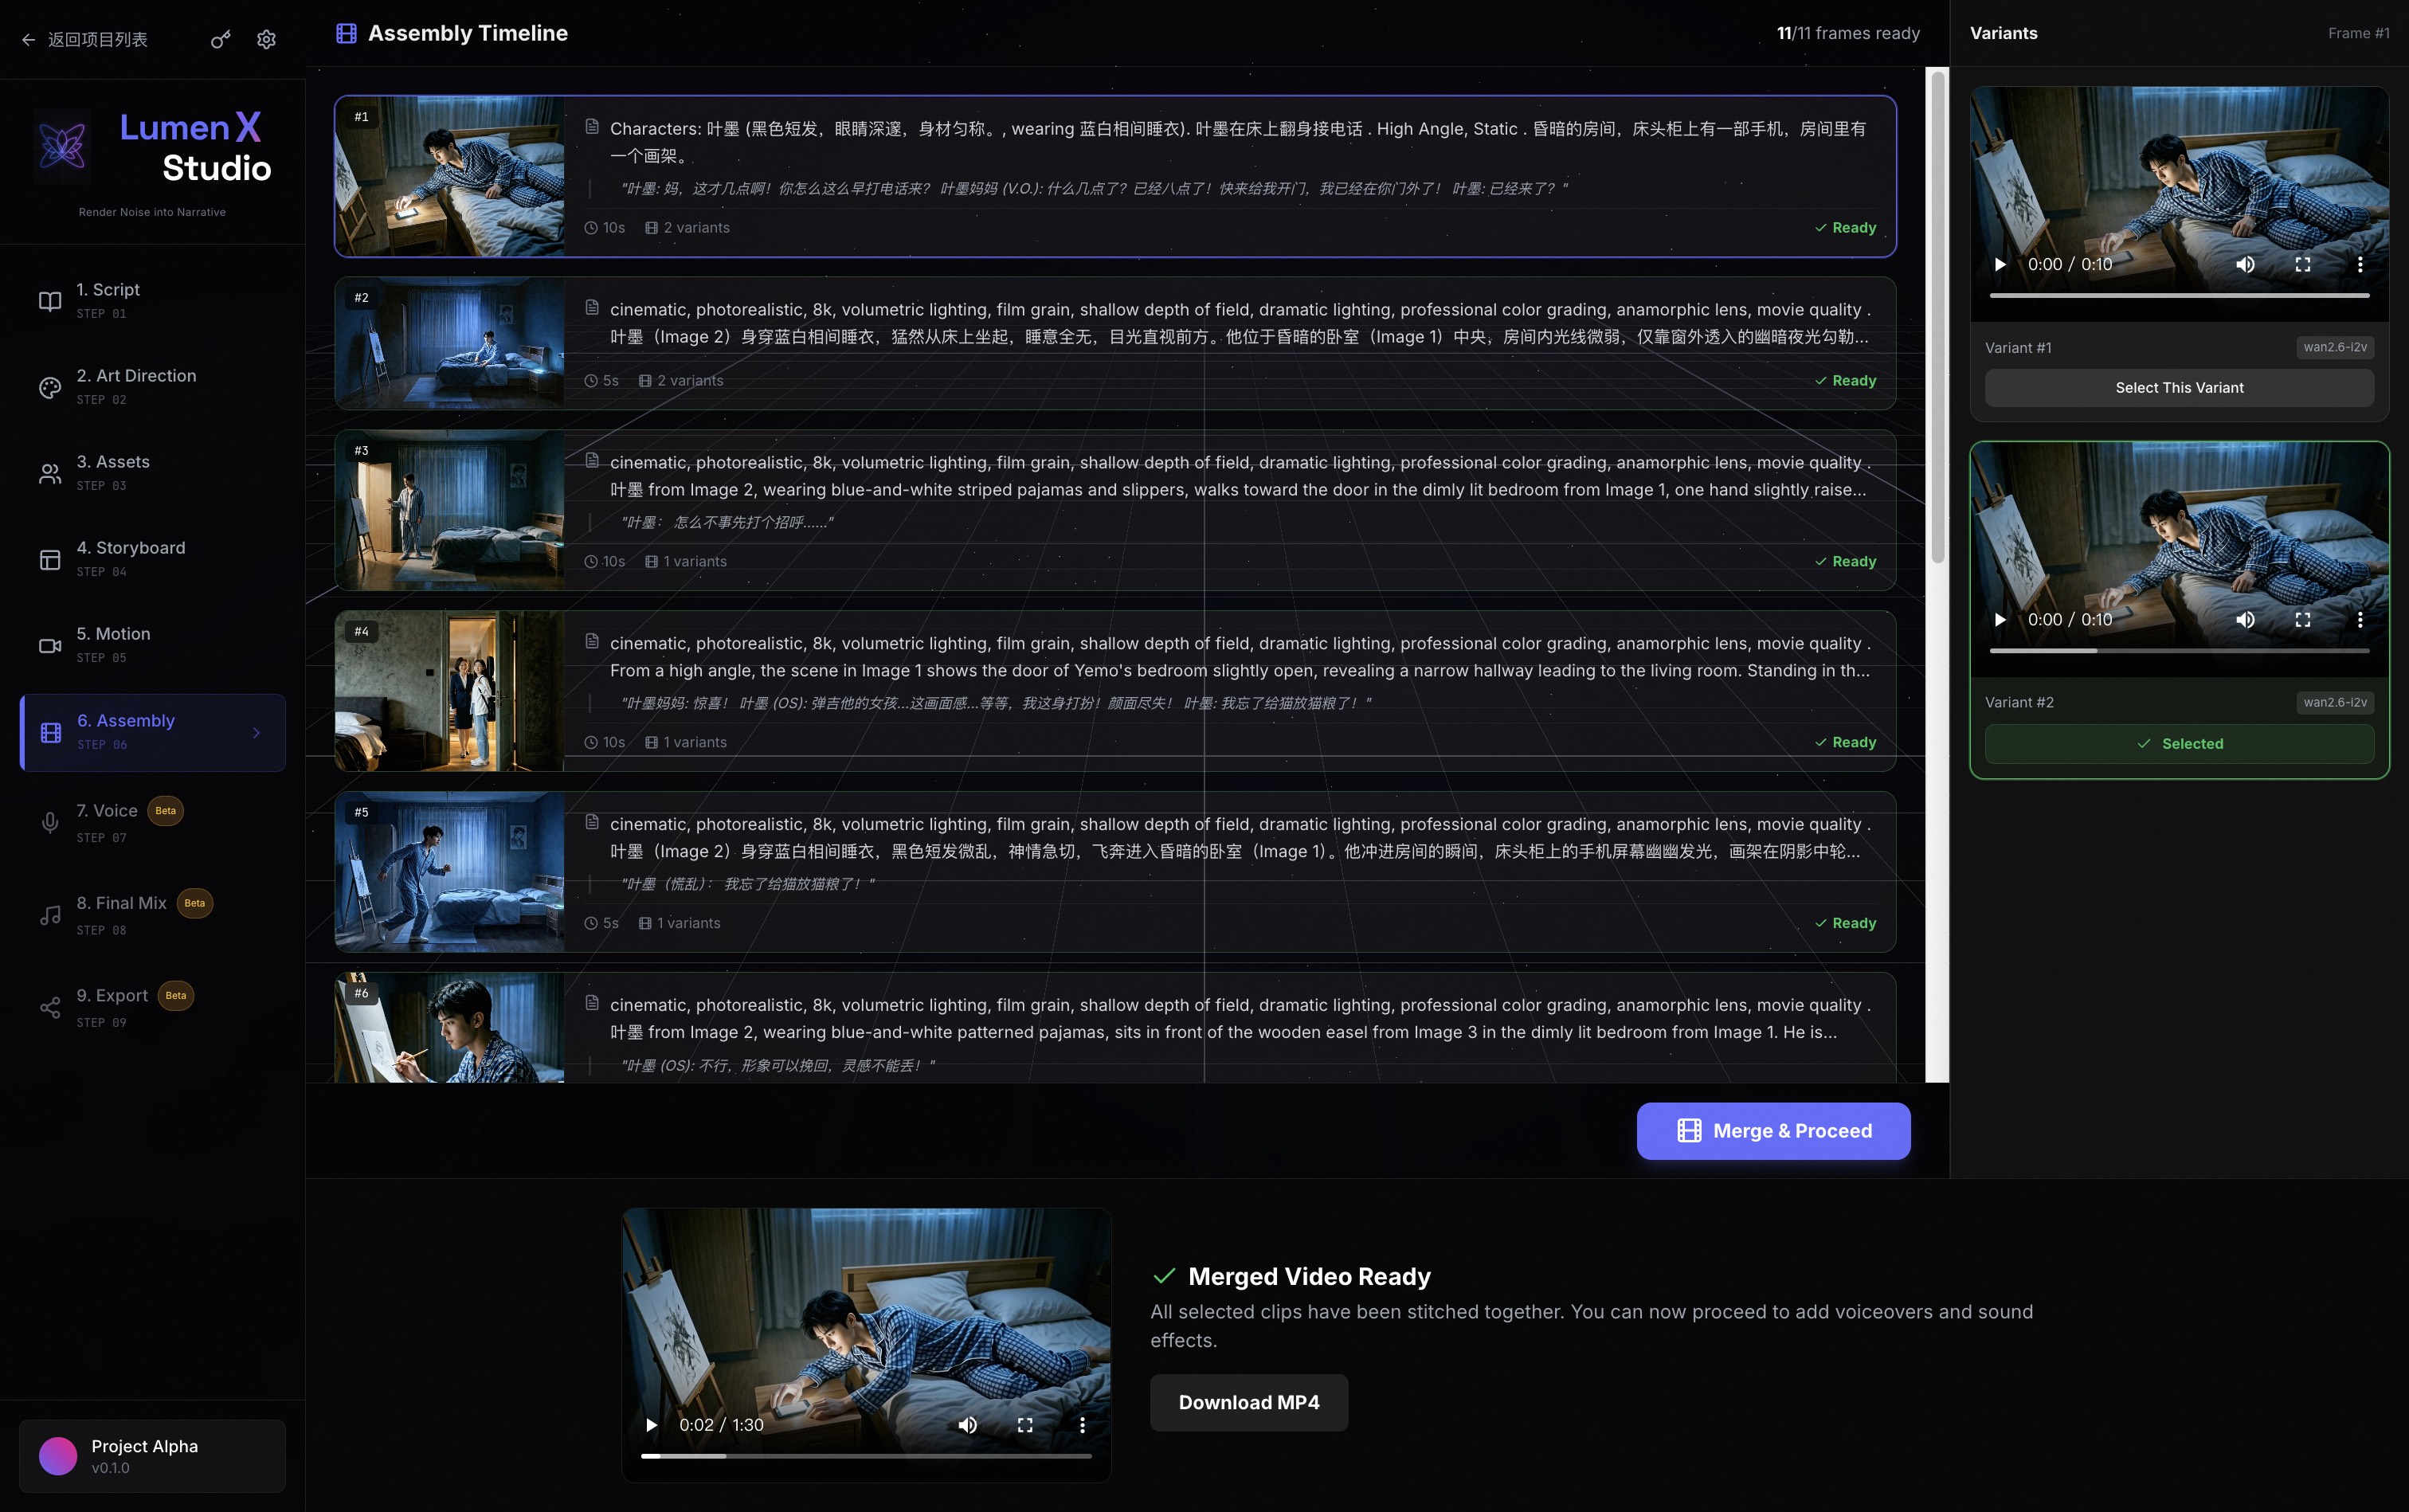Screen dimensions: 2409x1512
Task: Mute the merged video audio
Action: 967,1425
